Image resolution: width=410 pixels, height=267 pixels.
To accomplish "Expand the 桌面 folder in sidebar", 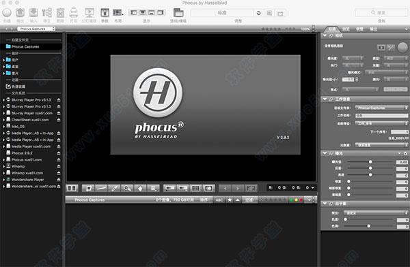I will click(x=3, y=67).
